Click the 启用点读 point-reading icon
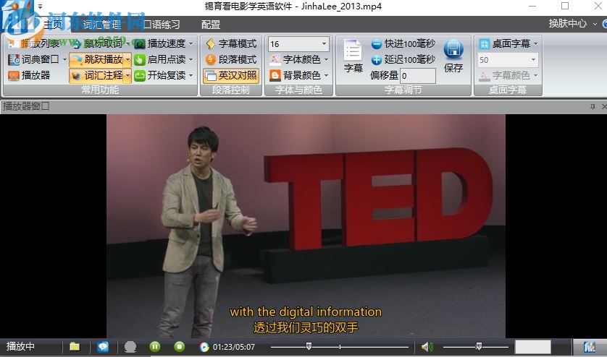 click(x=140, y=59)
